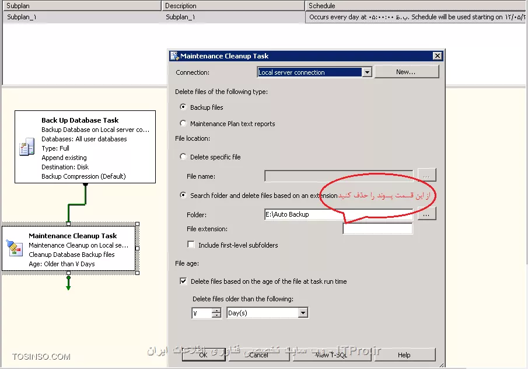The height and width of the screenshot is (369, 528).
Task: Click the 'Occurs every day' schedule cell
Action: (416, 17)
